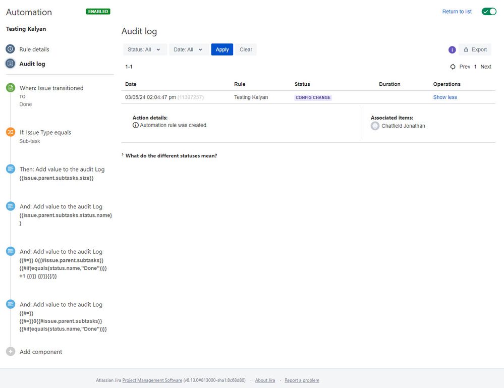The height and width of the screenshot is (388, 504).
Task: Open About Jira link
Action: tap(265, 380)
